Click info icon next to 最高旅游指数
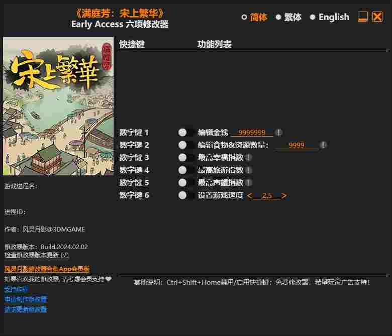Viewport: 392px width, 336px height. tap(248, 170)
